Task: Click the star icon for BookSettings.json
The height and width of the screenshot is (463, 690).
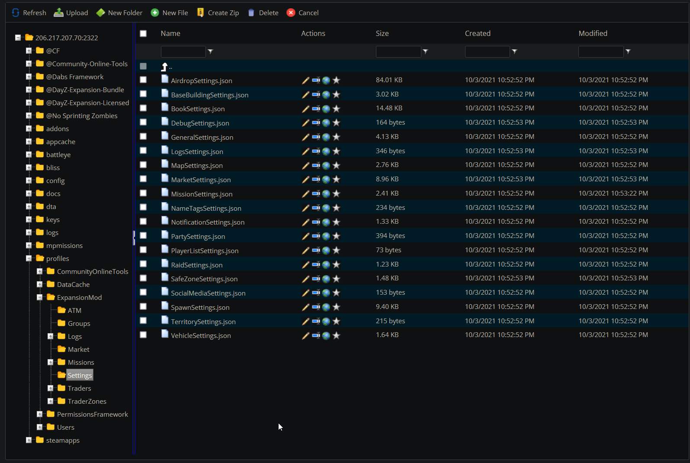Action: pyautogui.click(x=337, y=109)
